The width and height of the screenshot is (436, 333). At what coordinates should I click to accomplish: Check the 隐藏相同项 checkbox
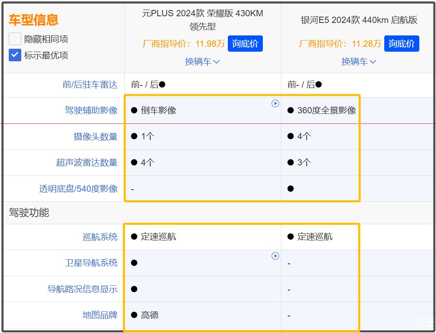15,39
